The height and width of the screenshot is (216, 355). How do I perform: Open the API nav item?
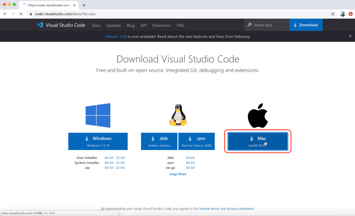pyautogui.click(x=144, y=25)
